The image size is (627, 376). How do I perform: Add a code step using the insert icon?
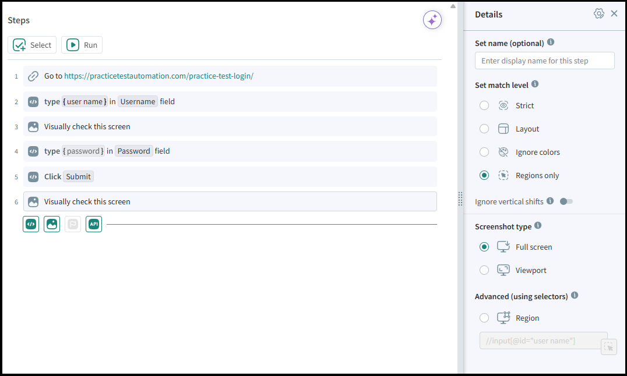31,224
